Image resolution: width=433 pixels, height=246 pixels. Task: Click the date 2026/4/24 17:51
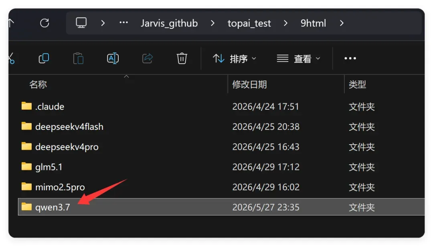[266, 107]
